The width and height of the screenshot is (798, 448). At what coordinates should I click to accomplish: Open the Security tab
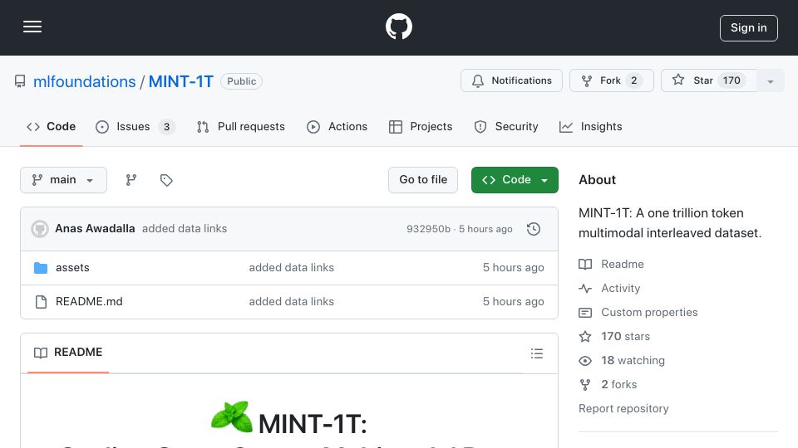pos(506,126)
